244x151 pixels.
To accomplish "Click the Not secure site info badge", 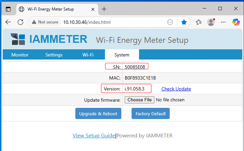I will pos(43,22).
